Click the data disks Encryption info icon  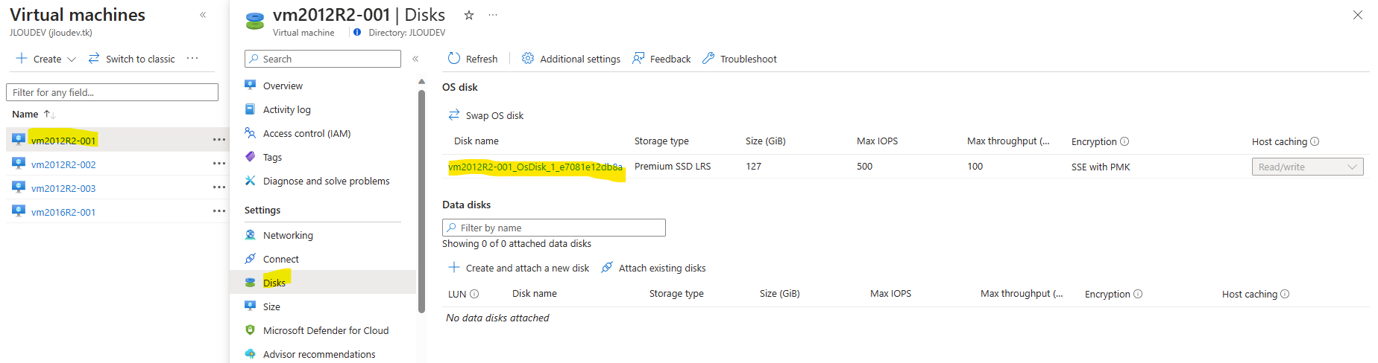(x=1138, y=294)
